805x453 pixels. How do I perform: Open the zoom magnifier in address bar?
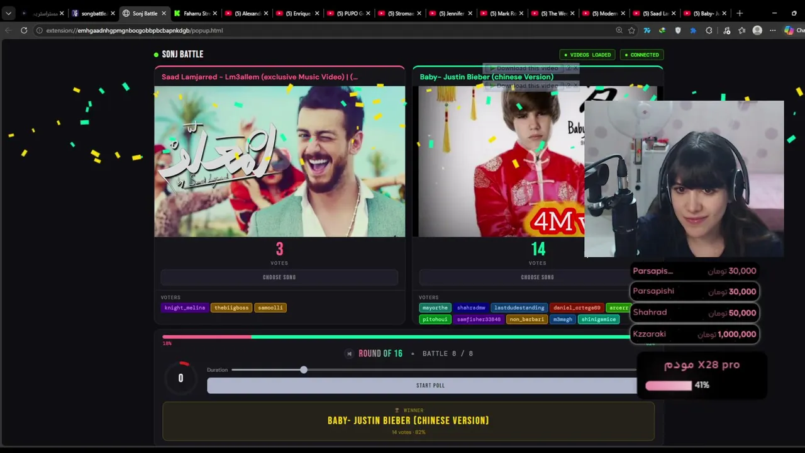coord(619,30)
